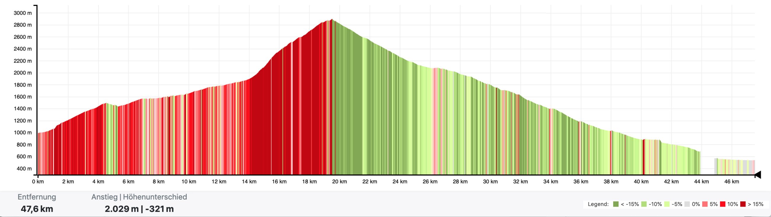Click the 0 km x-axis label
Image resolution: width=771 pixels, height=217 pixels.
click(38, 182)
